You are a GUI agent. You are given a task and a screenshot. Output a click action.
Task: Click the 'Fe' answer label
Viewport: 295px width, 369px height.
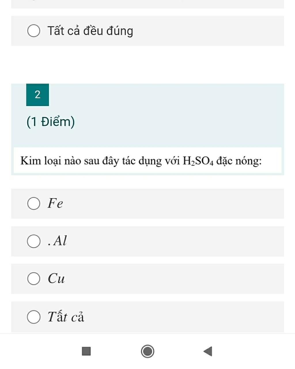pyautogui.click(x=55, y=203)
